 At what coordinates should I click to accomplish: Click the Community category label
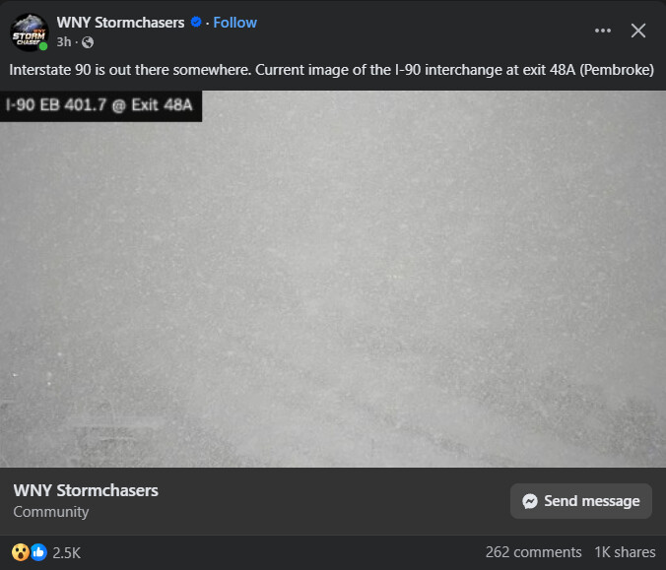pos(51,512)
